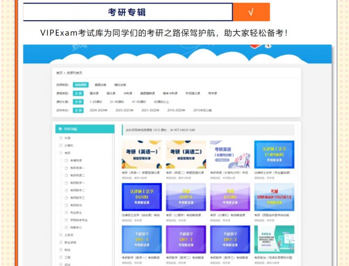Expand the 计算机 tree node

pos(61,146)
